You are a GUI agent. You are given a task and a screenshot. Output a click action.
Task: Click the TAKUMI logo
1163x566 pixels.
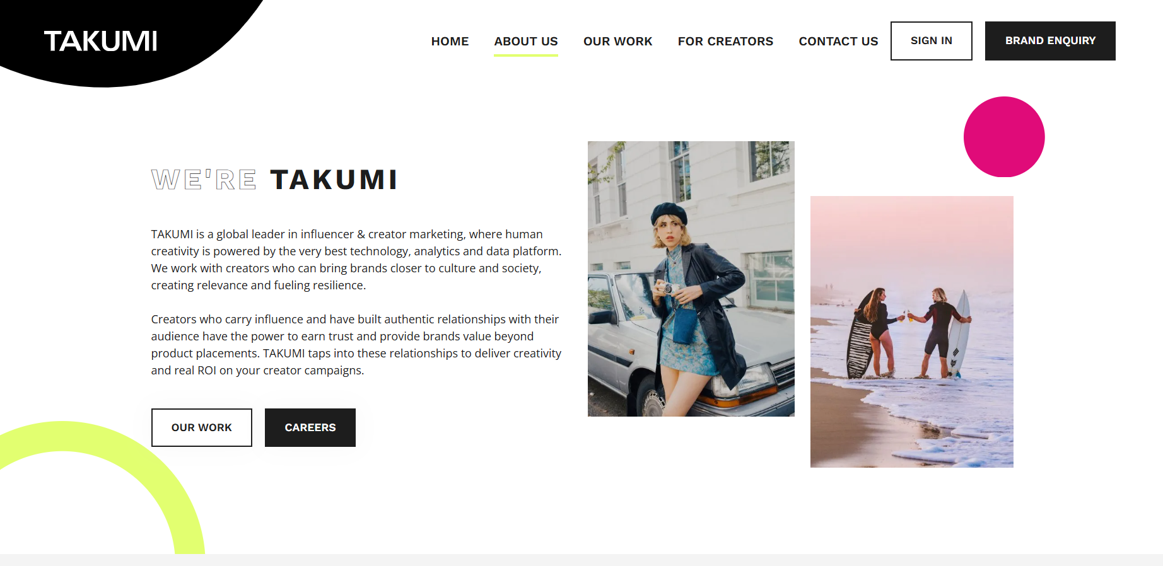(x=100, y=42)
